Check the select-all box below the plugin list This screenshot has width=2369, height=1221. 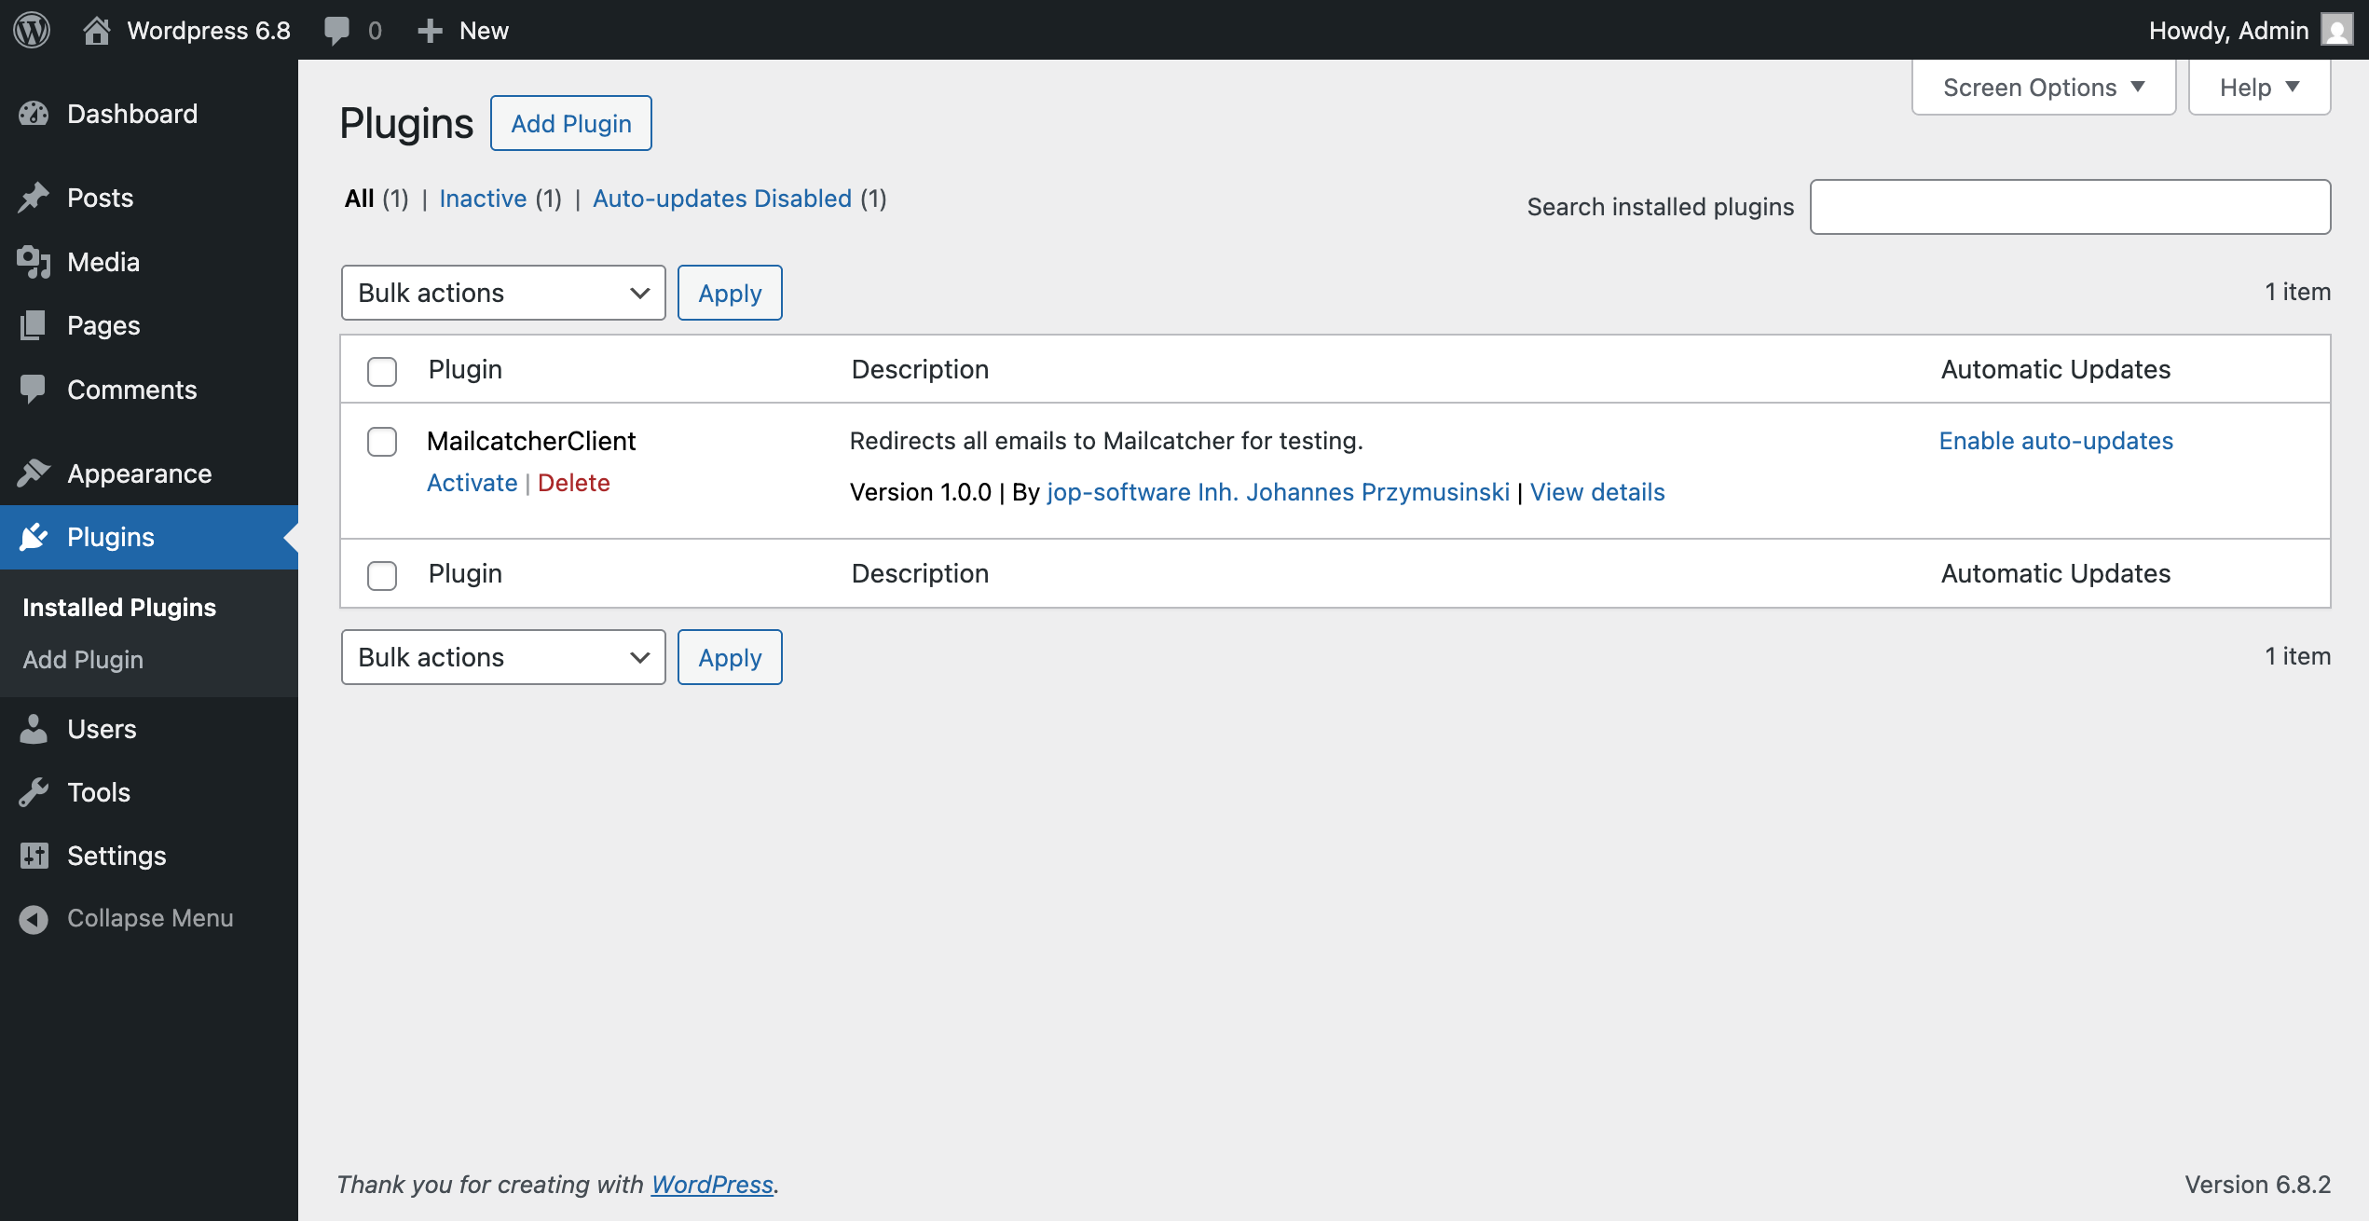(x=381, y=576)
